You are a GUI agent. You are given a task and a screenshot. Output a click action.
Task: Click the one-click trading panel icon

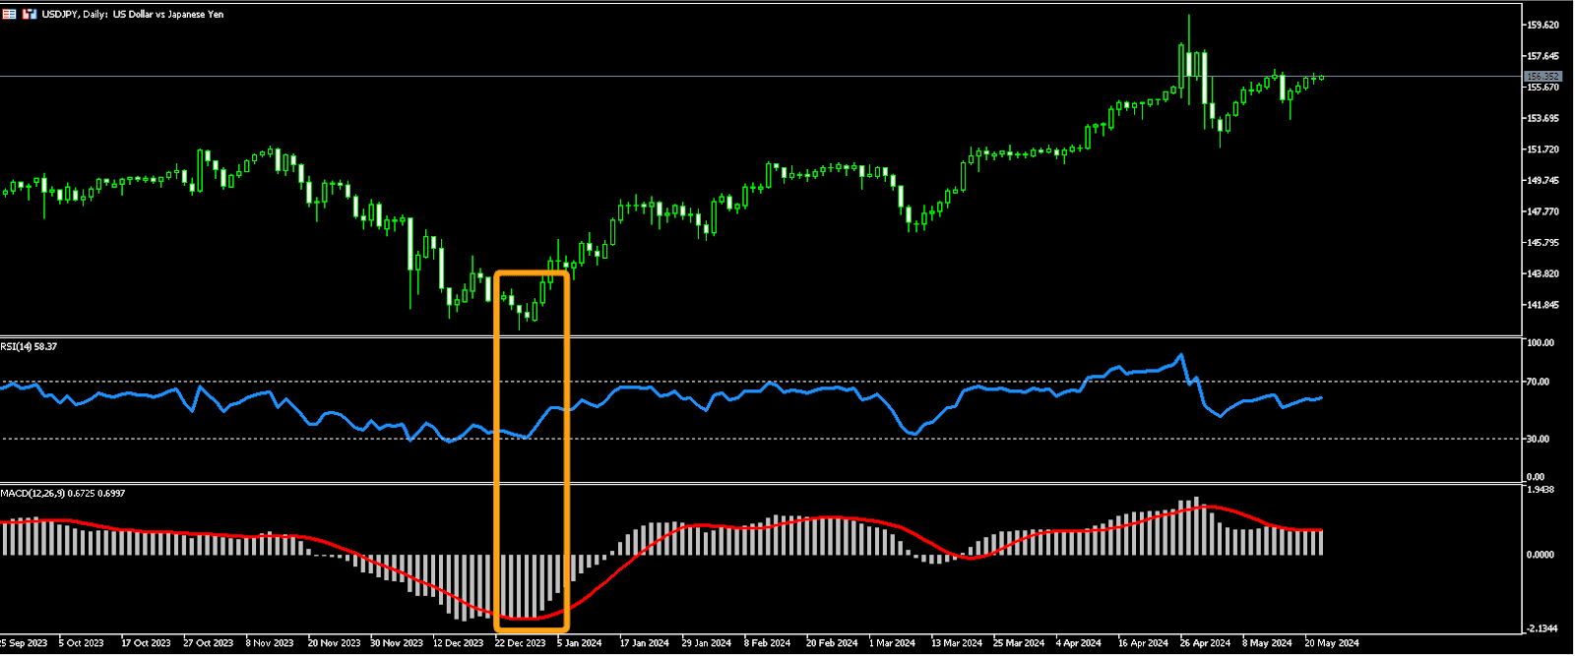pos(30,15)
